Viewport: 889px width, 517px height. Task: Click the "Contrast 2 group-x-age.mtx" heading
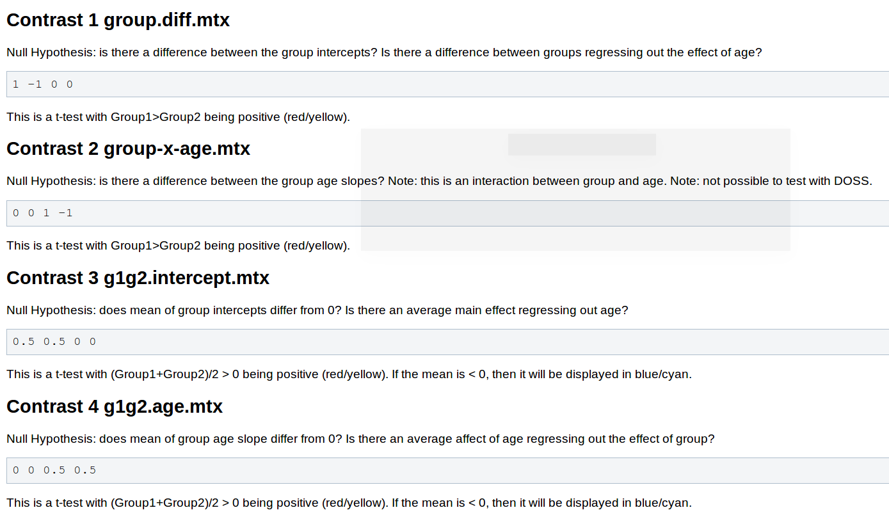[x=128, y=149]
